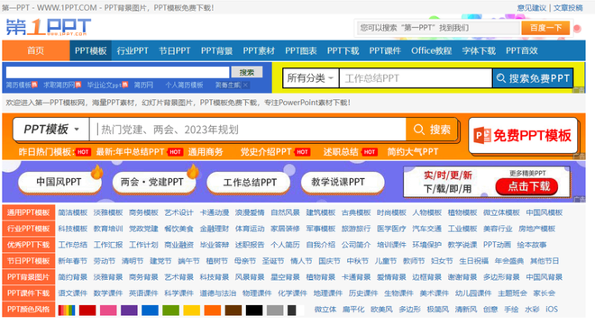
Task: Select the rainbow multicolor style swatch
Action: pos(67,310)
